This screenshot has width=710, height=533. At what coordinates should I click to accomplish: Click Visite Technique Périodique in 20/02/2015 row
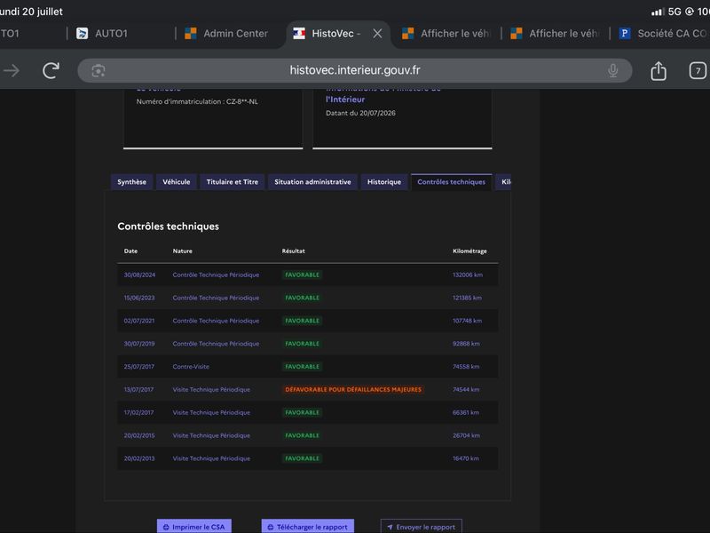coord(211,435)
